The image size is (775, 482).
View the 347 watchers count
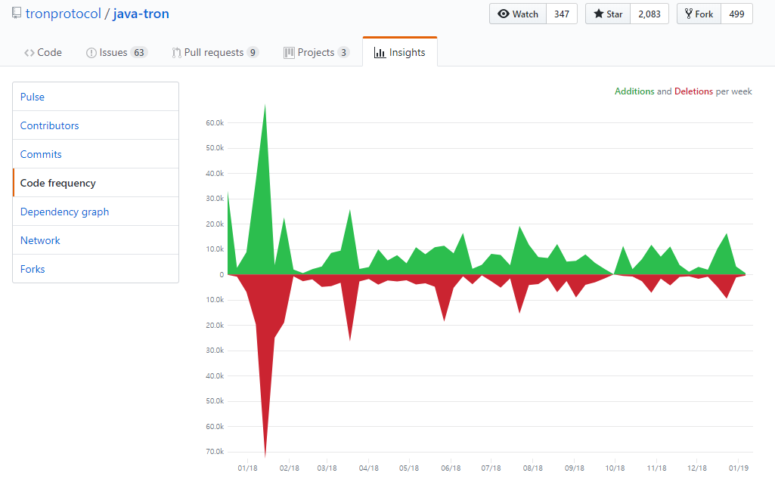[x=562, y=14]
